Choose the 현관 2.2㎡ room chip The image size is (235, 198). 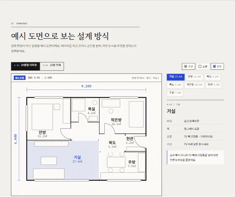pos(213,85)
